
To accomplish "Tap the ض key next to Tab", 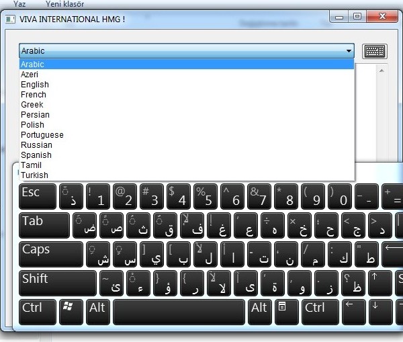I will (x=85, y=225).
